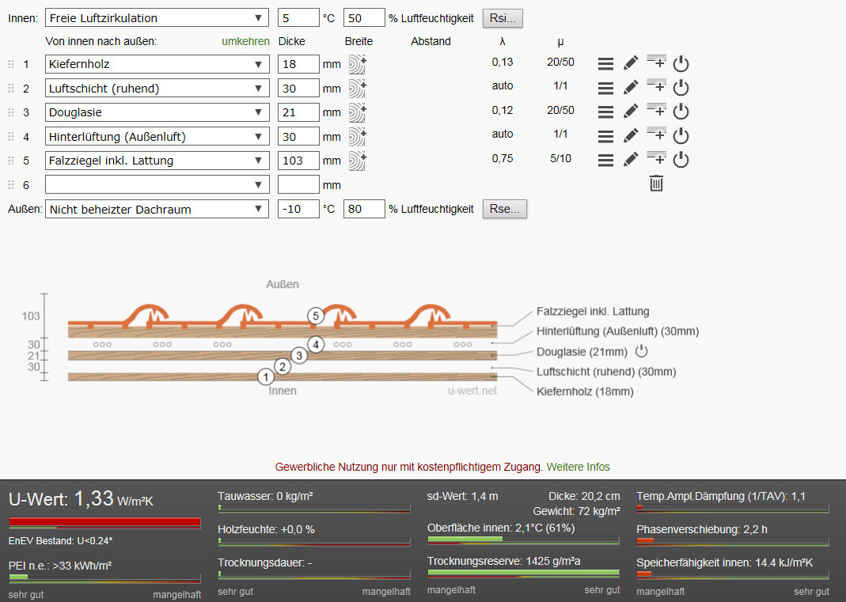Image resolution: width=846 pixels, height=602 pixels.
Task: Open material dropdown for Falzziegel inkl. Lattung
Action: tap(157, 161)
